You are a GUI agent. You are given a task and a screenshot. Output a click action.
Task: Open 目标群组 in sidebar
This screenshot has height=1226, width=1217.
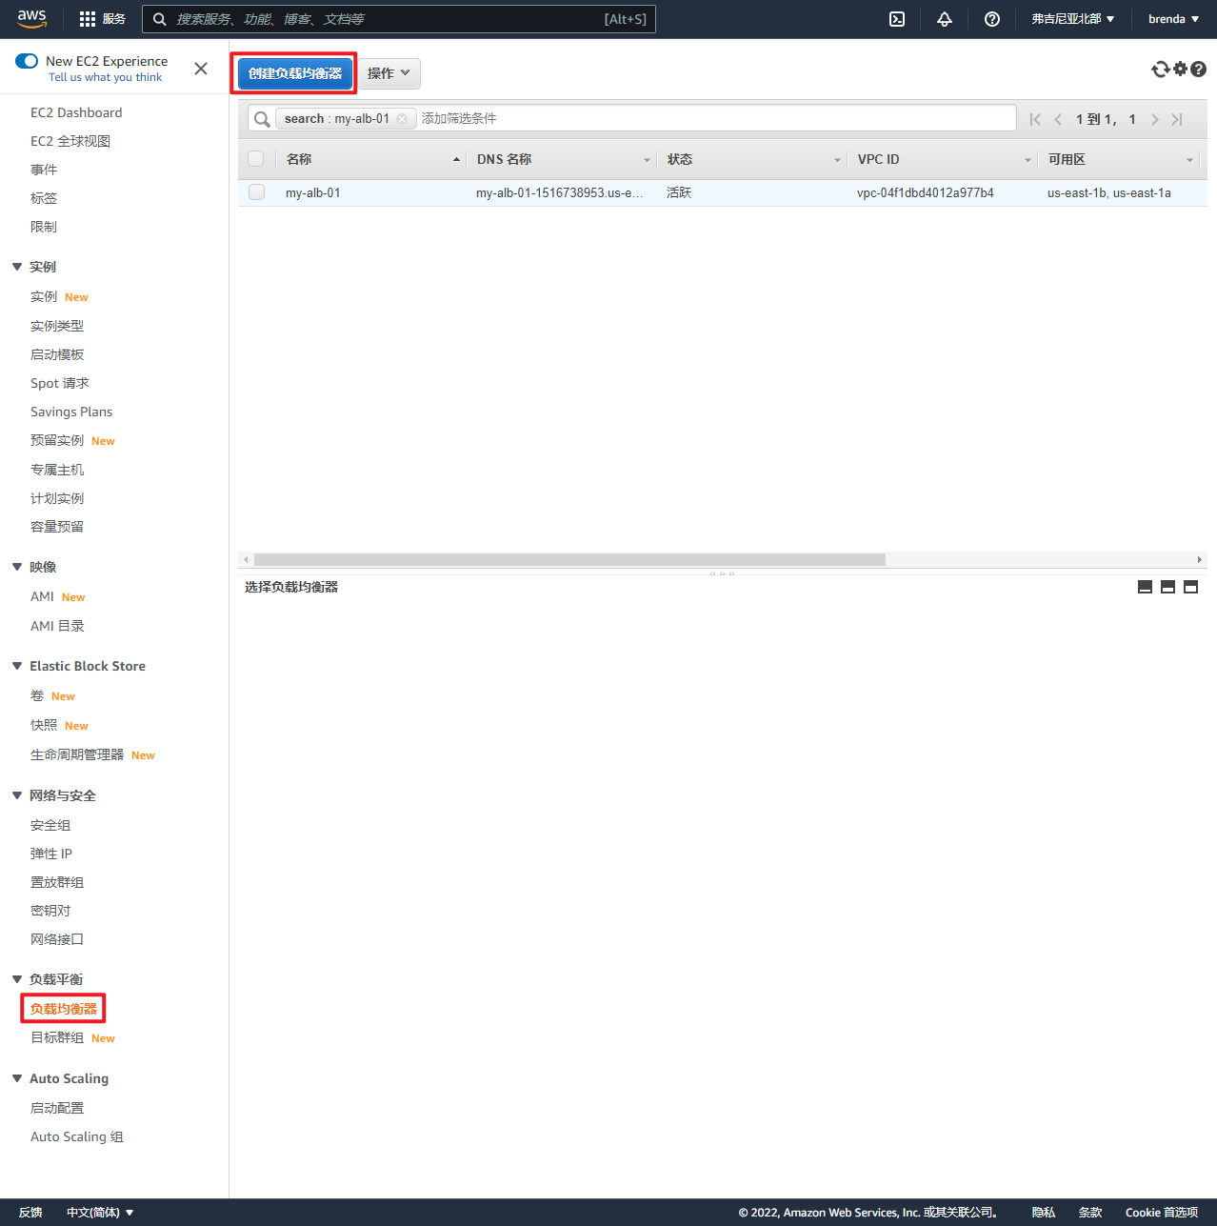click(x=57, y=1037)
